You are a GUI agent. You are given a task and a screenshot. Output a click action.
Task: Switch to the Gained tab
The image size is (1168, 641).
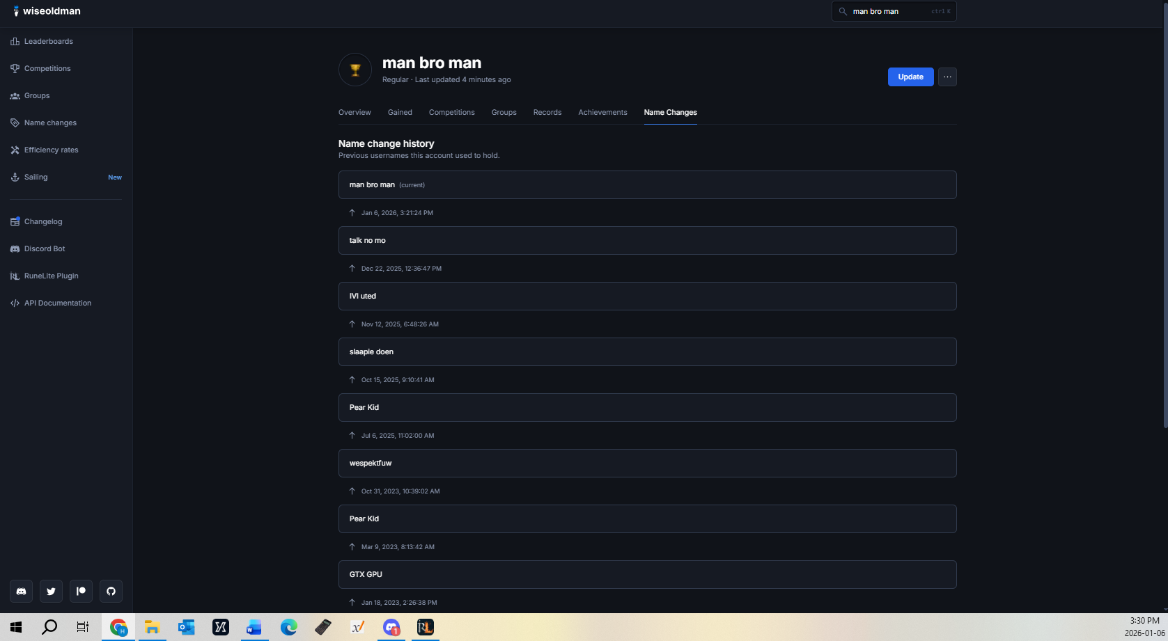click(400, 112)
